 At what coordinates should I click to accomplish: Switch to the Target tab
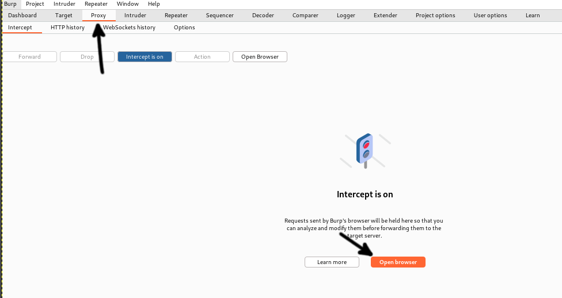point(64,16)
